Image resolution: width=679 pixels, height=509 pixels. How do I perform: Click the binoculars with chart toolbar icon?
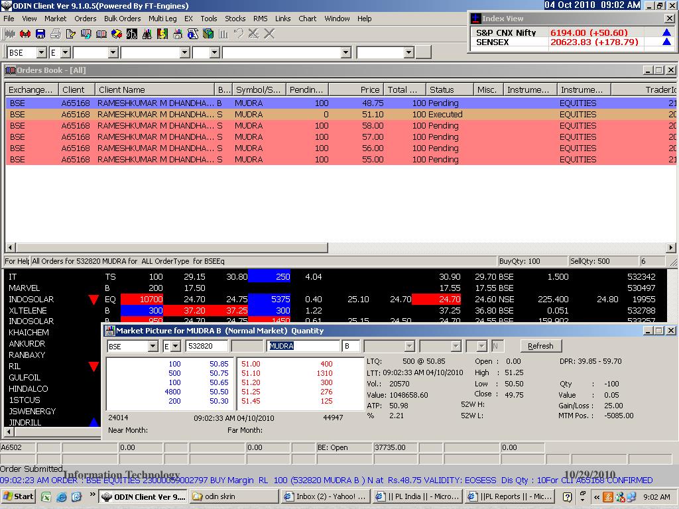coord(147,34)
